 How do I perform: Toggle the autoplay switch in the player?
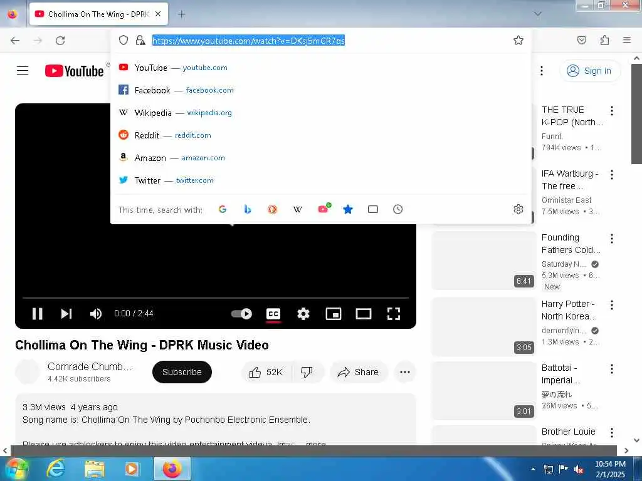[x=241, y=314]
